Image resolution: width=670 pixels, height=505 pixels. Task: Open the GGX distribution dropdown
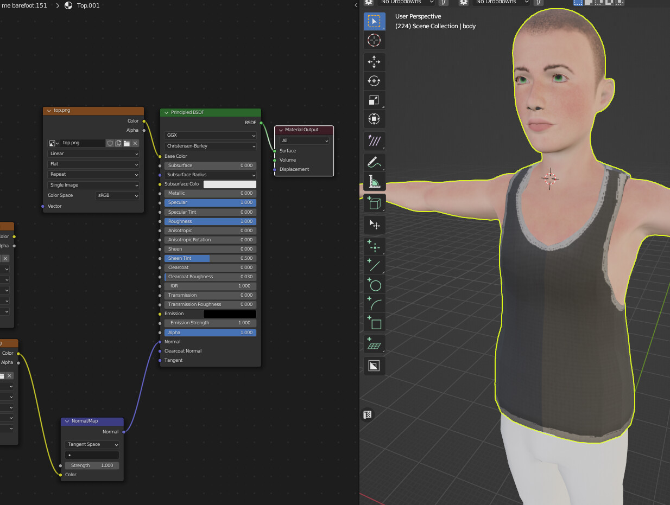point(211,135)
